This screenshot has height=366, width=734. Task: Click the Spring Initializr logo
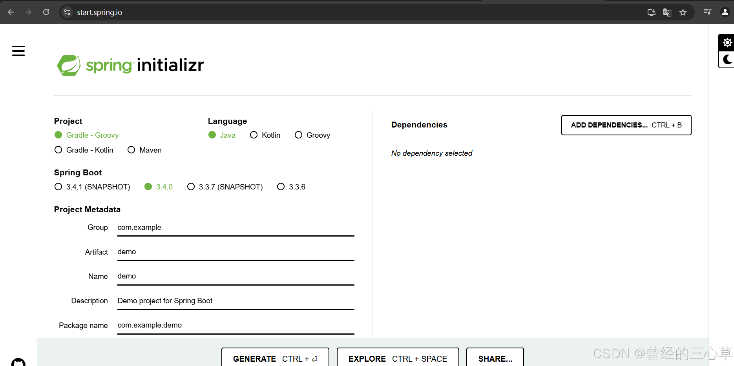tap(131, 65)
